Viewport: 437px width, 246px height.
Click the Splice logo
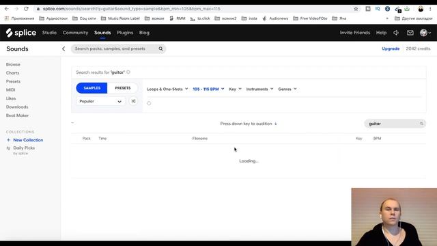pos(21,33)
